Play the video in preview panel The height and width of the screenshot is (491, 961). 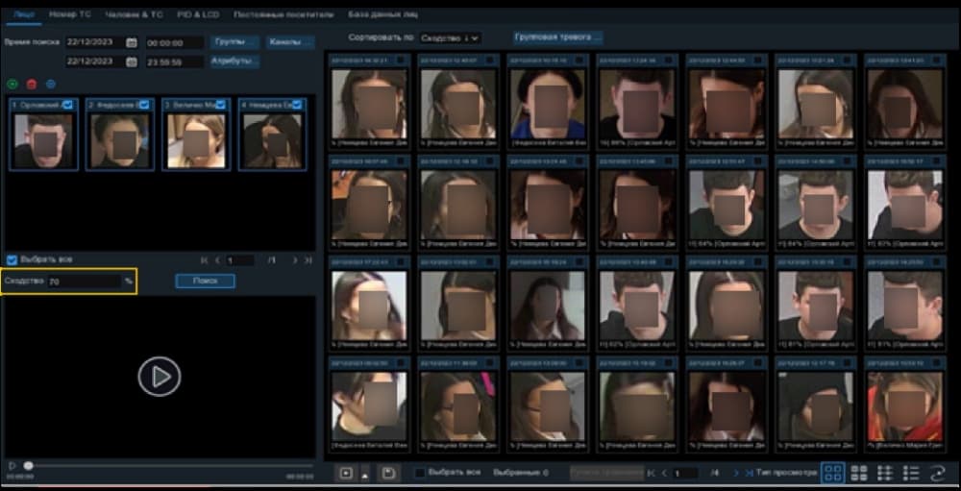tap(160, 377)
